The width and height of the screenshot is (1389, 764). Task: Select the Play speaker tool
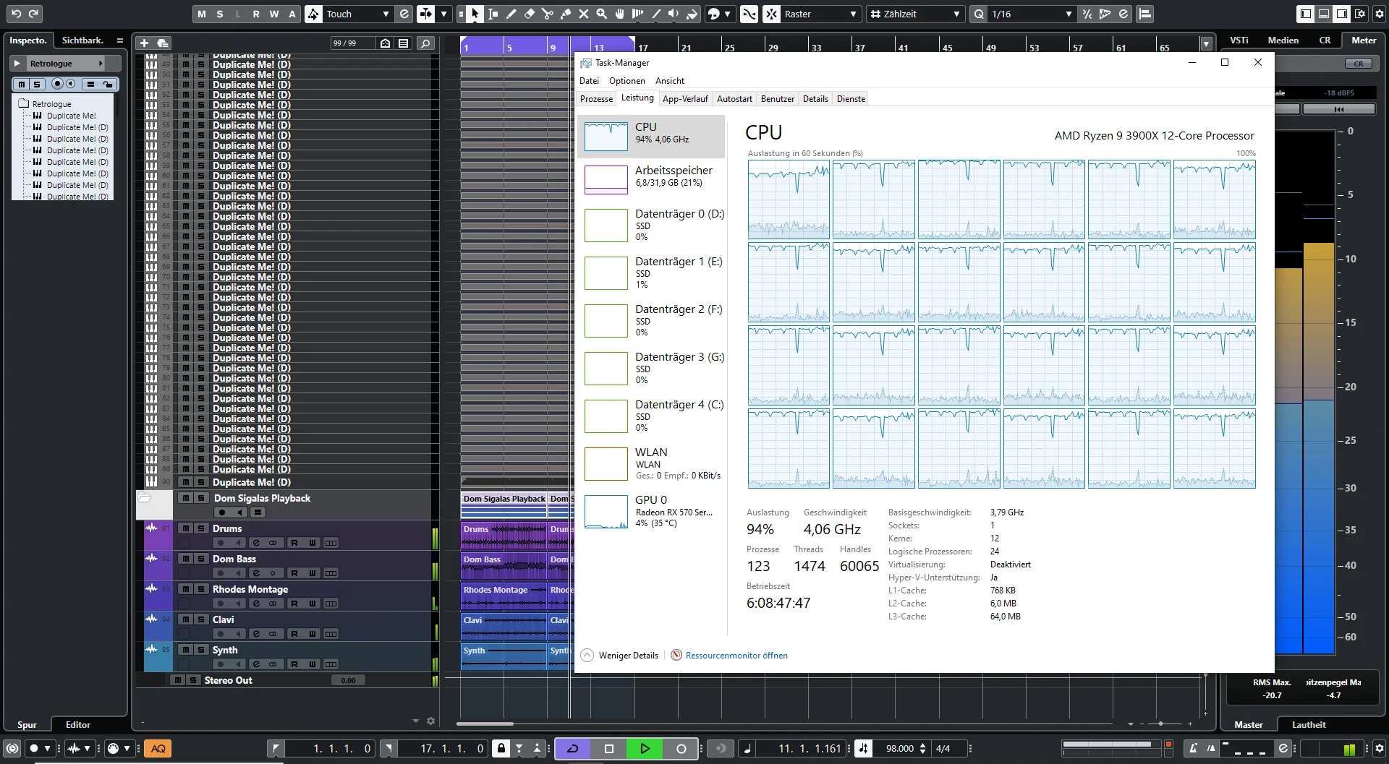tap(674, 14)
